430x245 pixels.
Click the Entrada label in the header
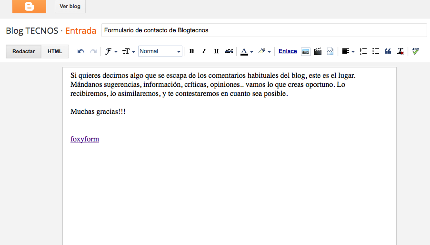pyautogui.click(x=80, y=30)
